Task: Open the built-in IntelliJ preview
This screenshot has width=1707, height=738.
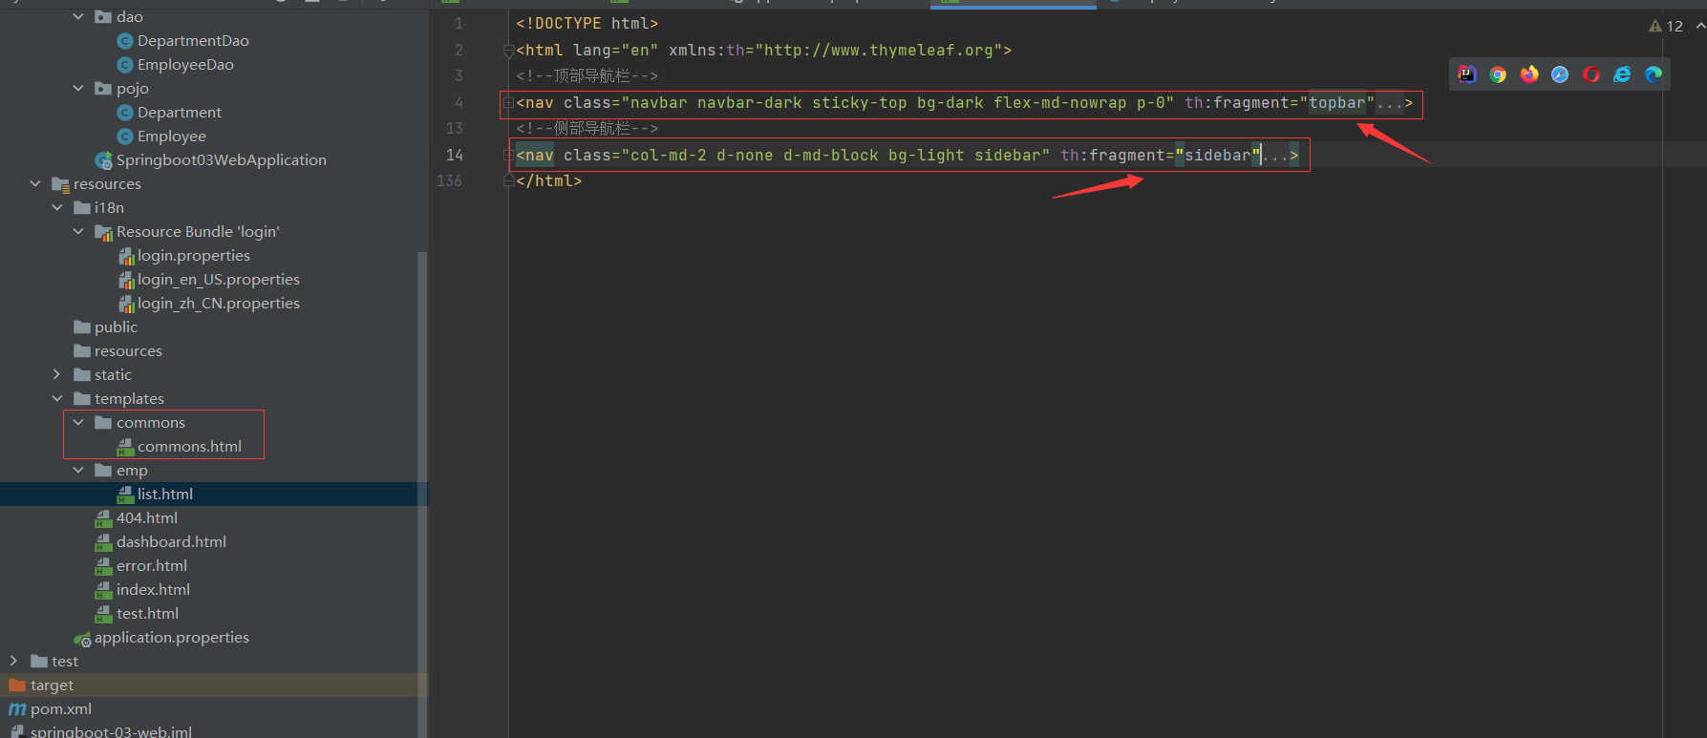Action: tap(1467, 74)
